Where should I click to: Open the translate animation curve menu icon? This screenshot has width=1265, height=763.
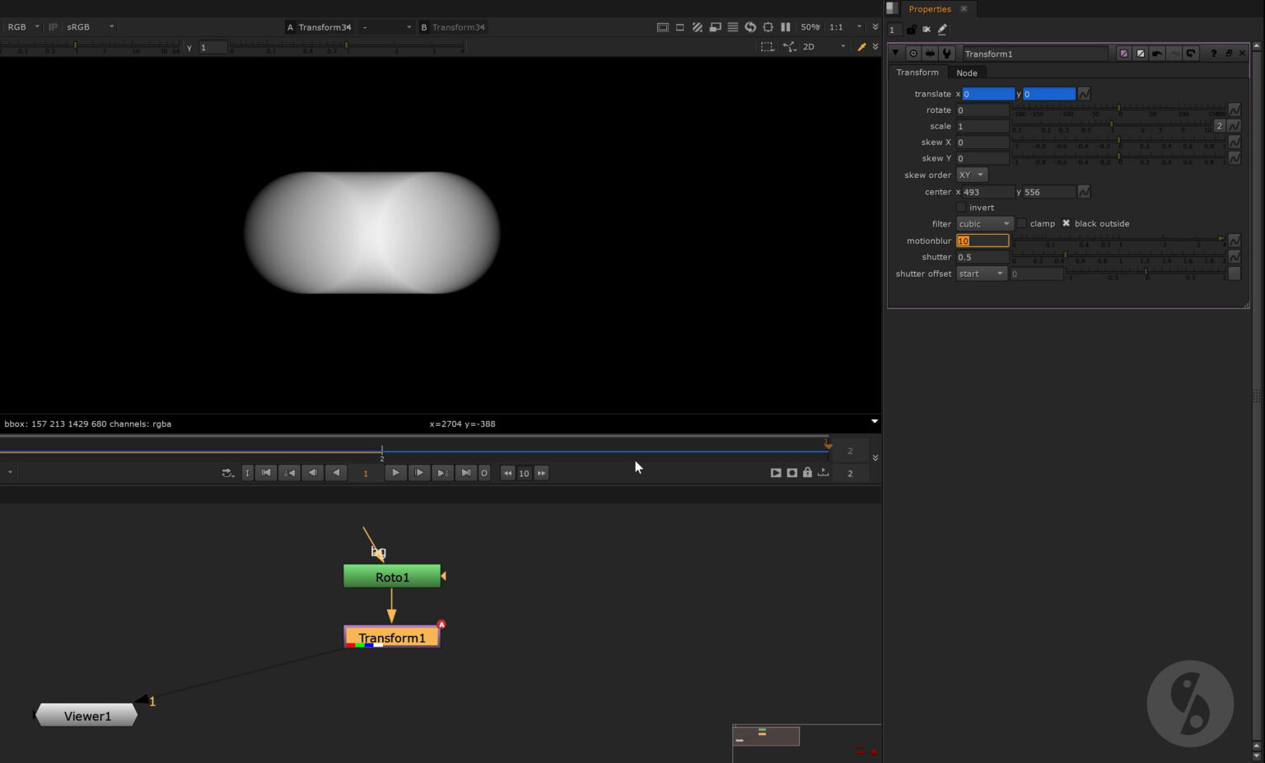point(1084,94)
